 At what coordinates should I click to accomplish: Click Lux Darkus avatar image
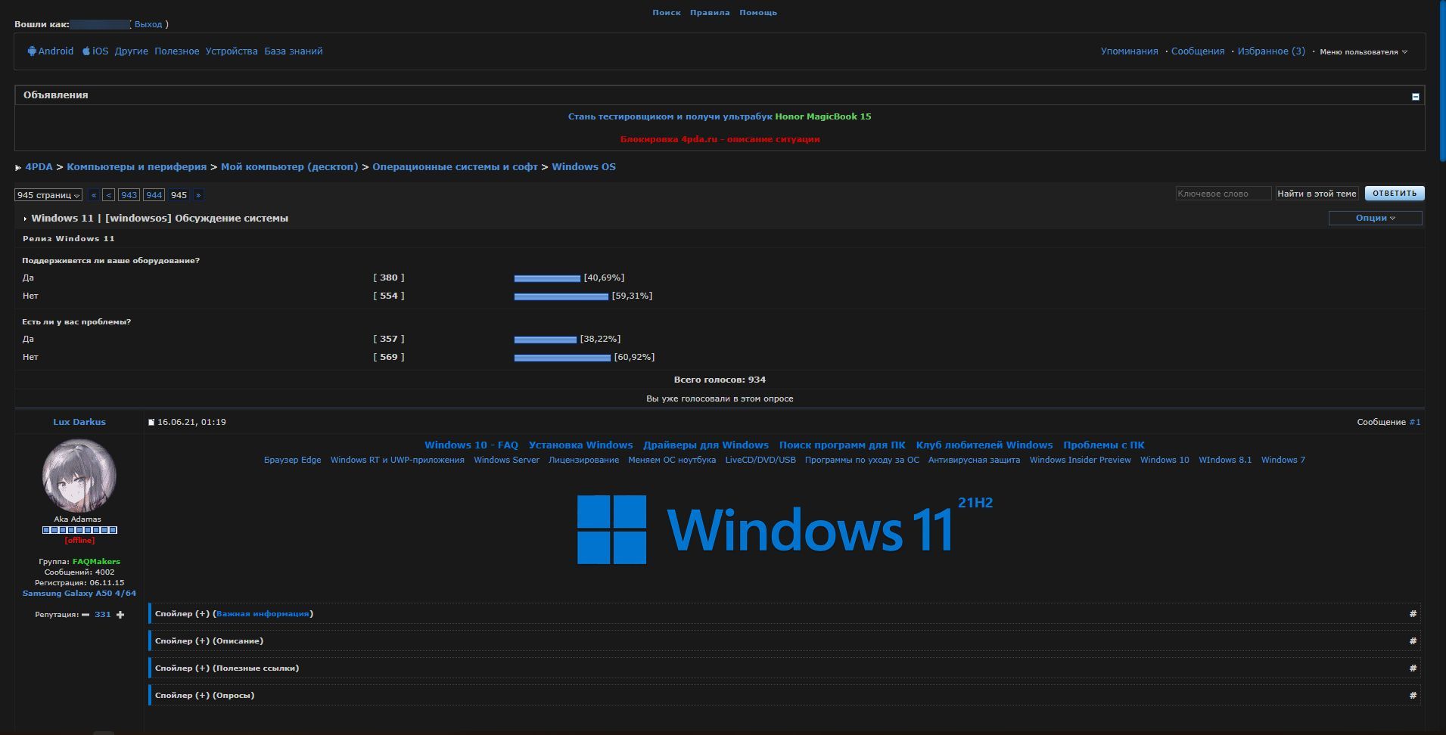(x=79, y=476)
